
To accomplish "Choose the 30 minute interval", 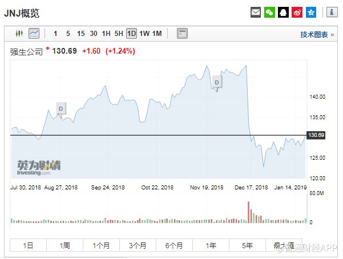I will pos(94,34).
